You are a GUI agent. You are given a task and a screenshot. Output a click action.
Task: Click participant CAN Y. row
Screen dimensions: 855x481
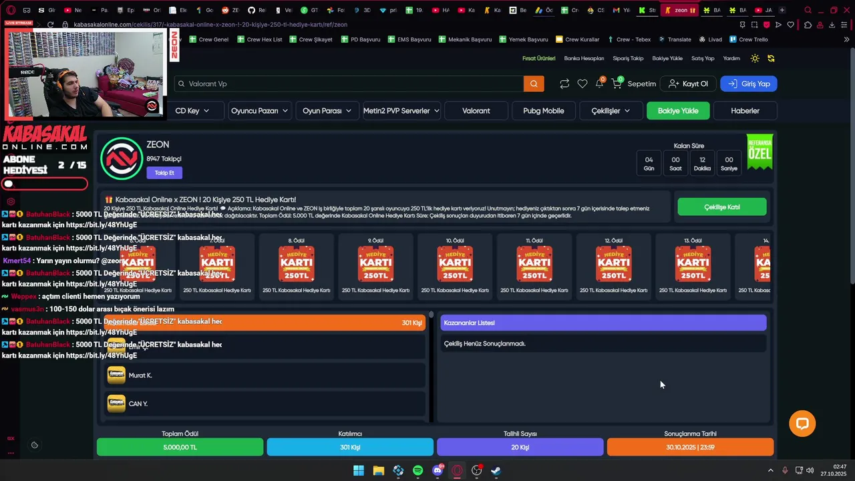coord(265,404)
